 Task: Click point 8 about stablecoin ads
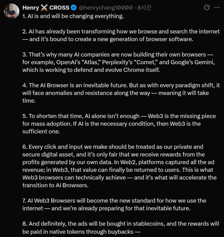point(121,227)
